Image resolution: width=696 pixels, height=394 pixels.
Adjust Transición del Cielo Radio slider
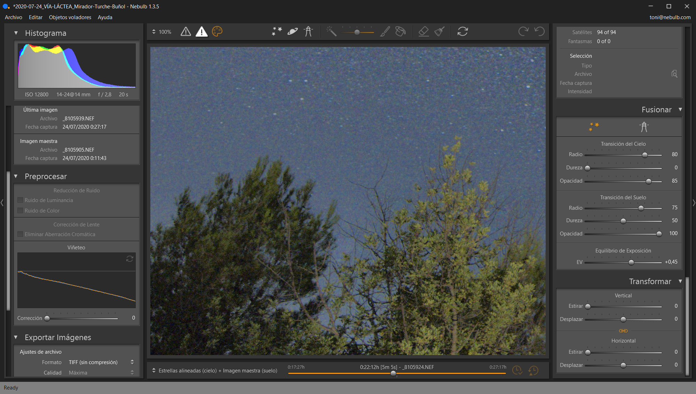(645, 155)
